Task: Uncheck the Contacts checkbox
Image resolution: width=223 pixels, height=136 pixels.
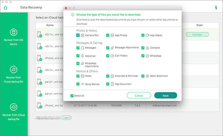Action: click(x=143, y=48)
